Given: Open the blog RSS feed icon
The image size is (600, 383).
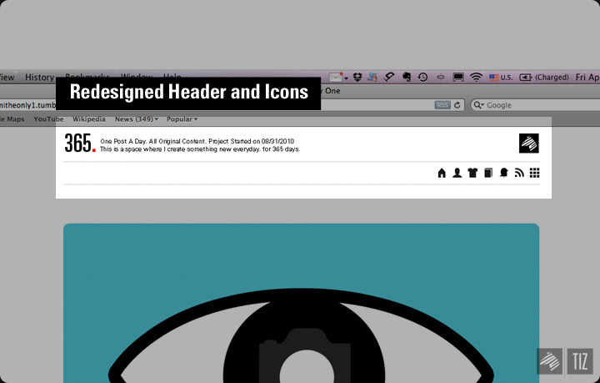Looking at the screenshot, I should (518, 174).
